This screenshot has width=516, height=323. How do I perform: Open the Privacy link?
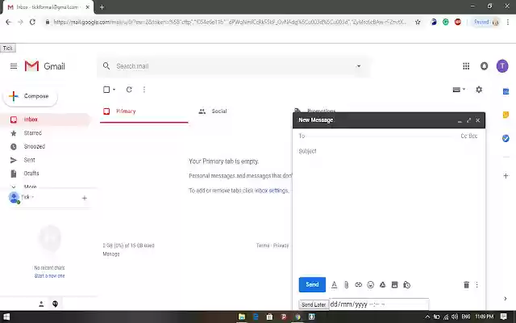pyautogui.click(x=281, y=245)
